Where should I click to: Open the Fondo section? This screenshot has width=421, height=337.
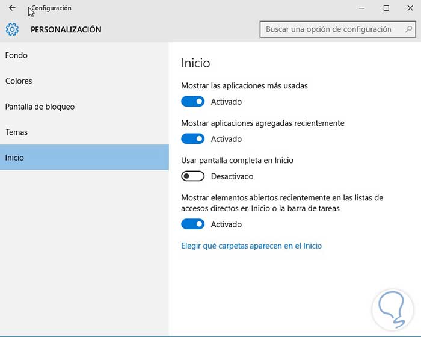click(84, 55)
